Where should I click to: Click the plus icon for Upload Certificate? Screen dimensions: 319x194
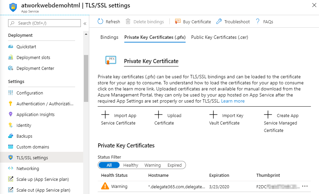click(159, 115)
